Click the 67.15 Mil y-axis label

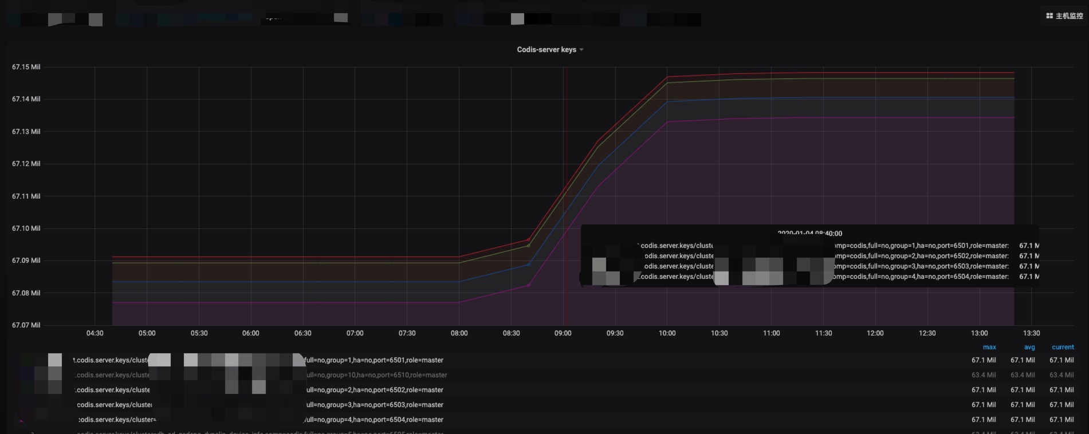point(26,67)
